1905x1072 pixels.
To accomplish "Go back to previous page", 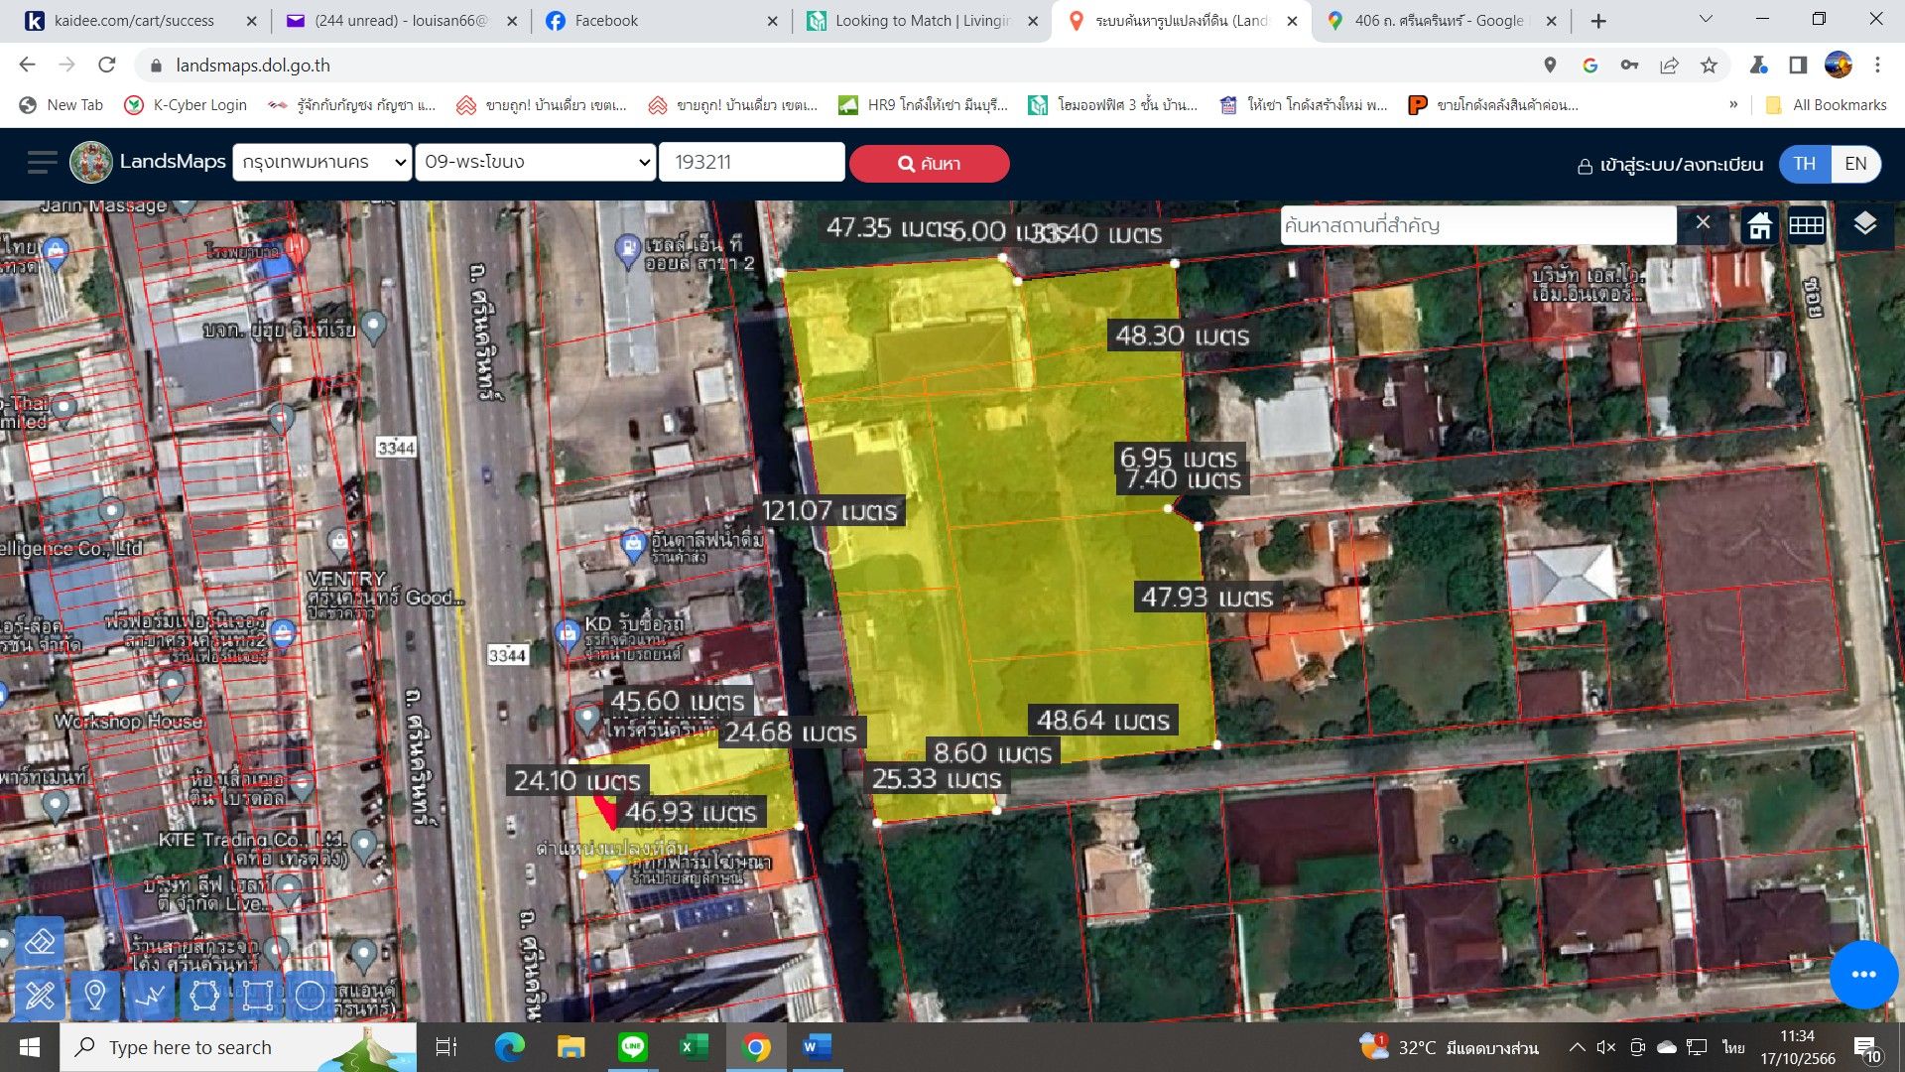I will coord(28,66).
